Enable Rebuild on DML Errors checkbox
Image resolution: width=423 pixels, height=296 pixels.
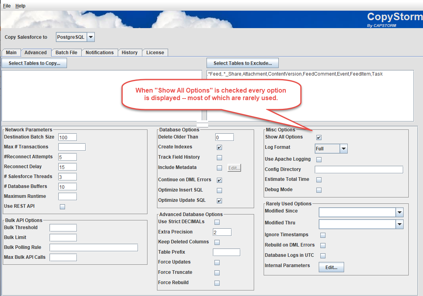323,245
